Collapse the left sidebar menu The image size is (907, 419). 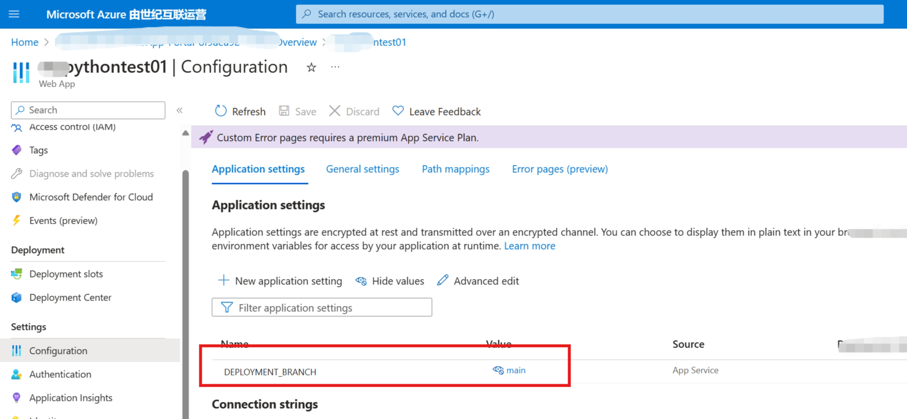pyautogui.click(x=180, y=110)
